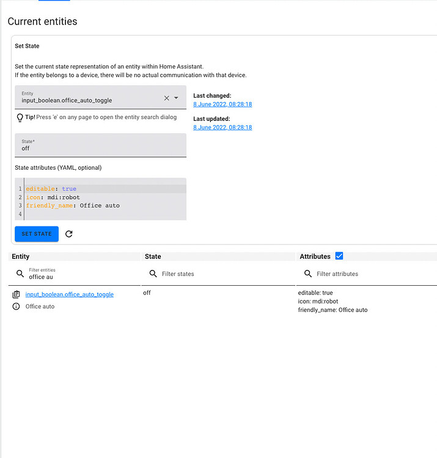
Task: Click the lightbulb Tip icon
Action: point(20,117)
